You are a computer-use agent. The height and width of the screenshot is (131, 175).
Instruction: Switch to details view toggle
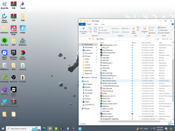tap(169, 124)
